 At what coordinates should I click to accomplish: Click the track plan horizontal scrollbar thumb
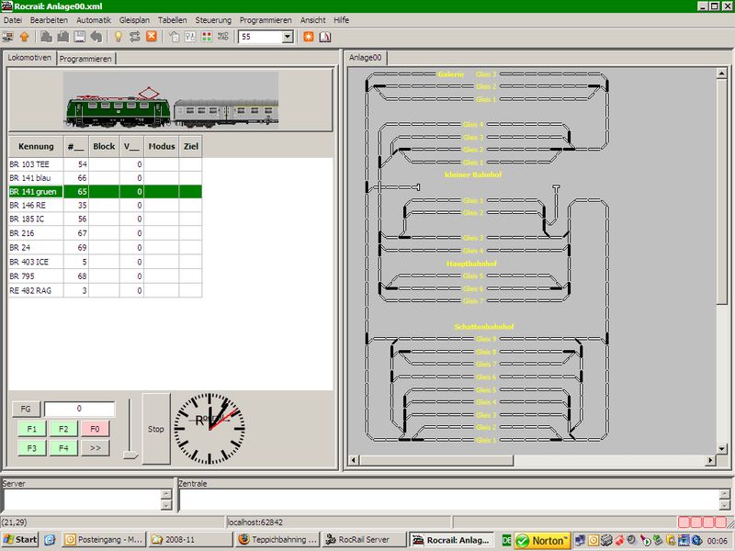(x=435, y=460)
